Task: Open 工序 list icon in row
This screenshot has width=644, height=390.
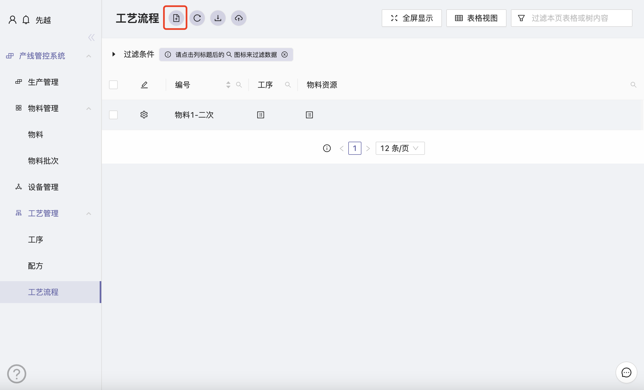Action: [261, 115]
